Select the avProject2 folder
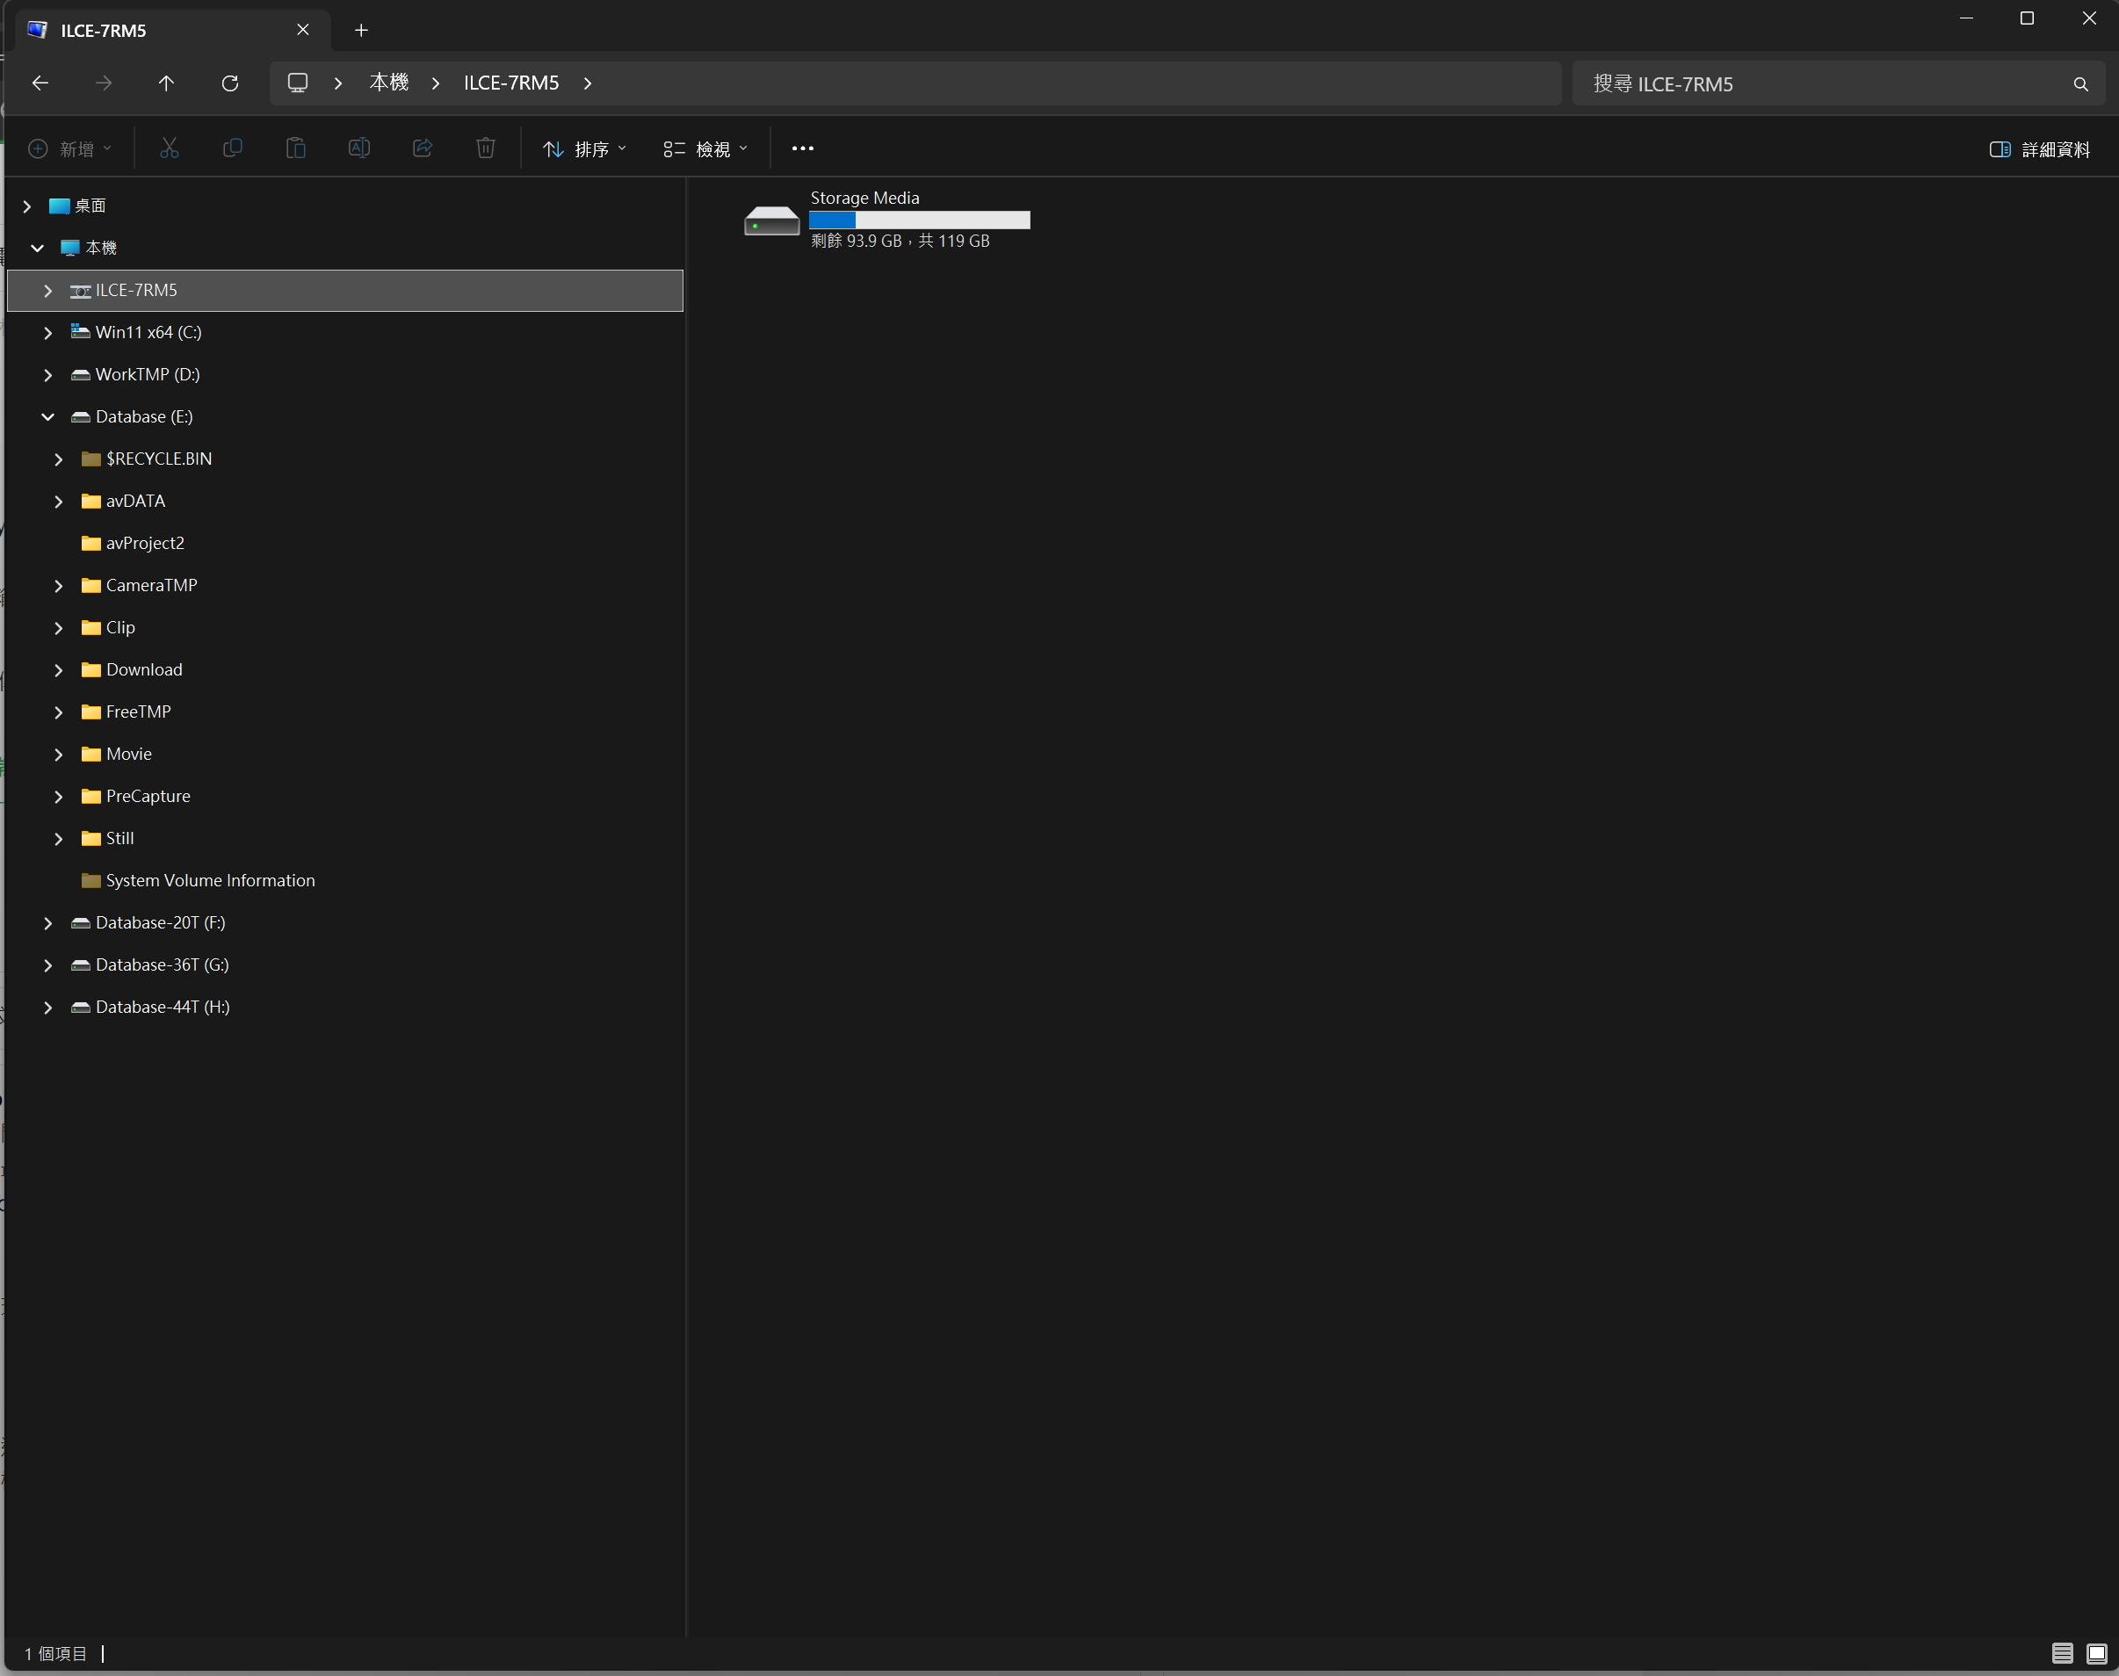2119x1676 pixels. tap(145, 544)
